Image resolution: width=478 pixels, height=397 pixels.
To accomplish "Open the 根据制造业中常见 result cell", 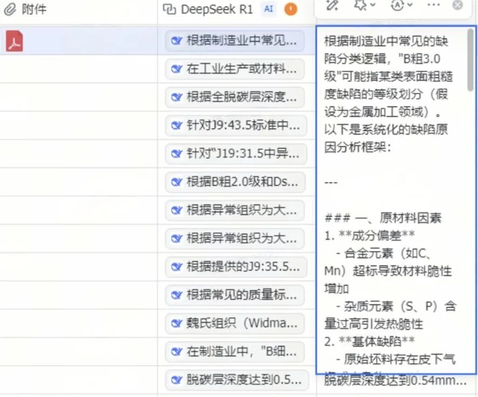I will tap(235, 41).
